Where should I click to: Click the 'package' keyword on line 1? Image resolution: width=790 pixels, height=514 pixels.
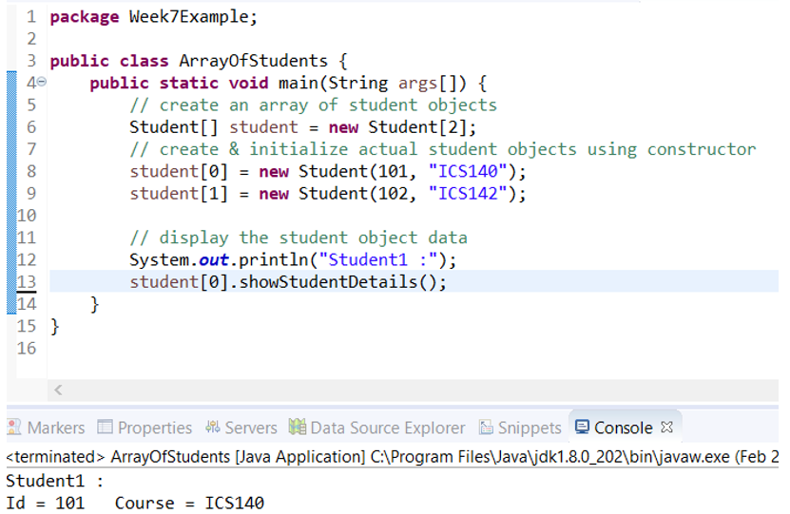coord(85,17)
